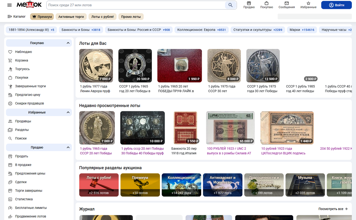This screenshot has height=220, width=356.
Task: Open 1 рубль 1977 Ленин Аврора thumbnail
Action: pyautogui.click(x=96, y=66)
